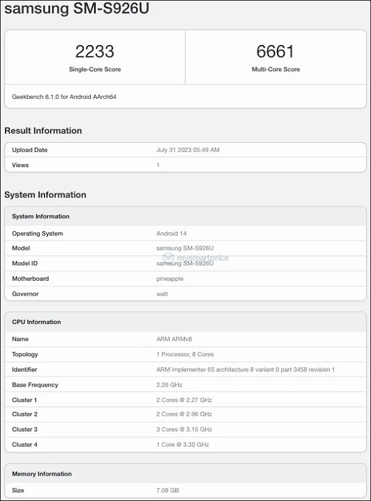371x501 pixels.
Task: Click 'System Information' table header row
Action: (185, 216)
